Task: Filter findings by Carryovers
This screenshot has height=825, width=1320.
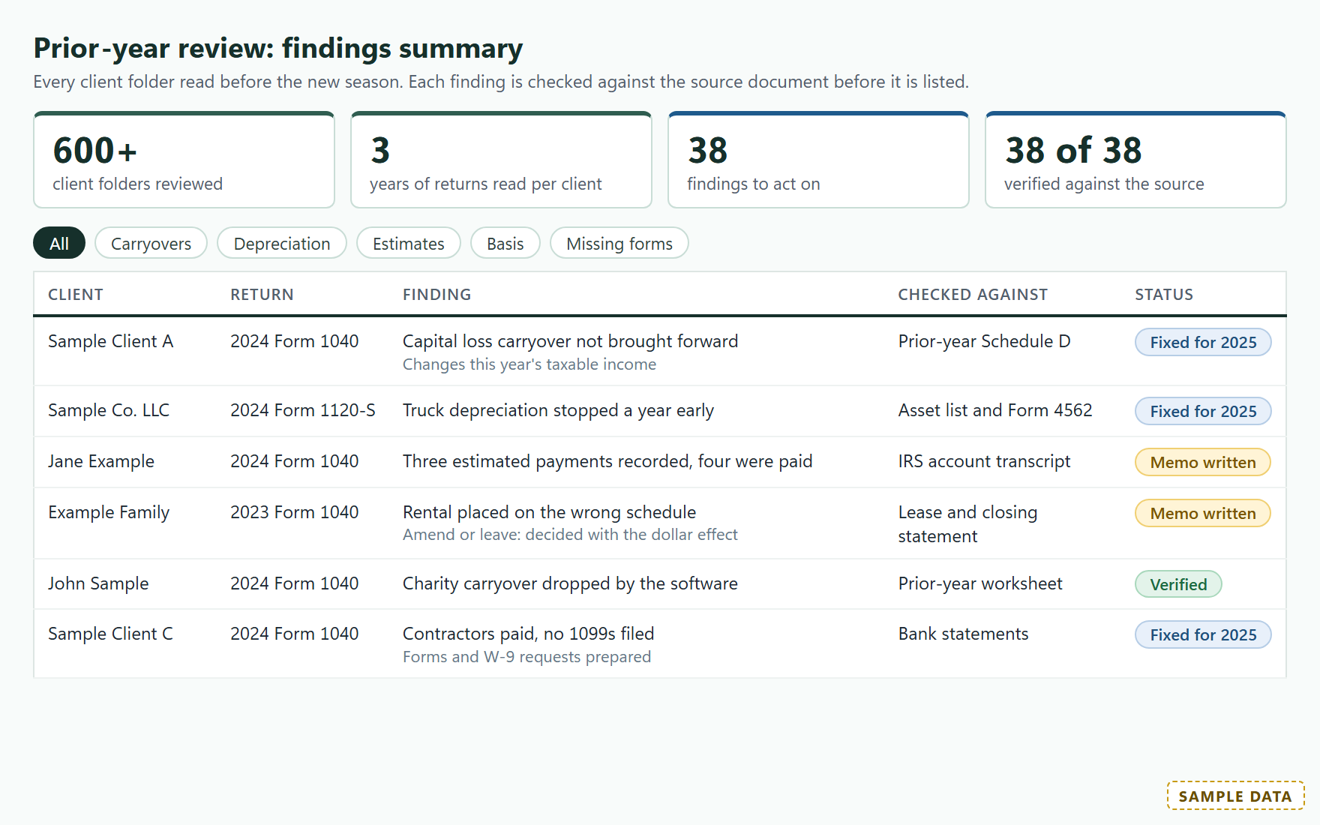Action: pos(151,243)
